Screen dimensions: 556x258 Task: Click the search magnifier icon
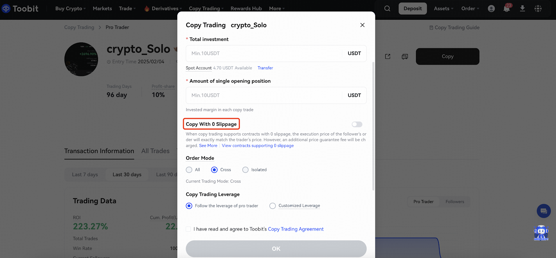(x=387, y=9)
